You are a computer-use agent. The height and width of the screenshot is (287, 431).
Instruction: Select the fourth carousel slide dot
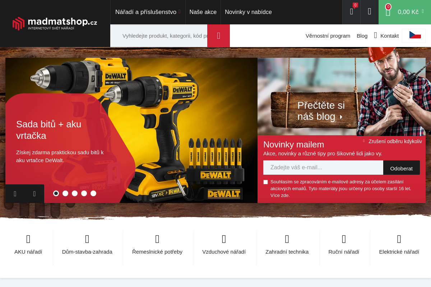coord(84,193)
